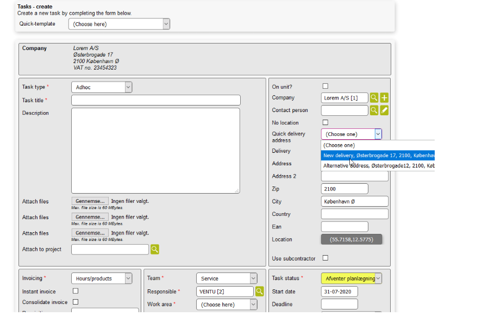Toggle the Instant invoice checkbox

coord(76,291)
